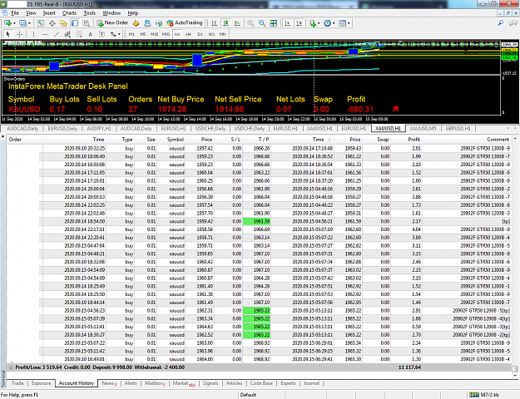Sort history by the Profit column
The width and height of the screenshot is (520, 399).
coord(408,140)
